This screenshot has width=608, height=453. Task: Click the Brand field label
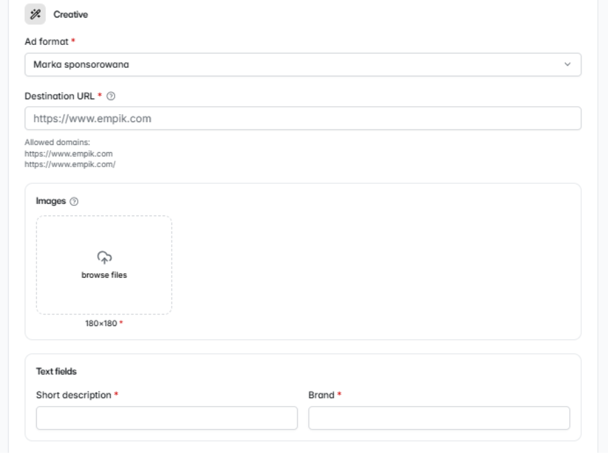pyautogui.click(x=322, y=395)
